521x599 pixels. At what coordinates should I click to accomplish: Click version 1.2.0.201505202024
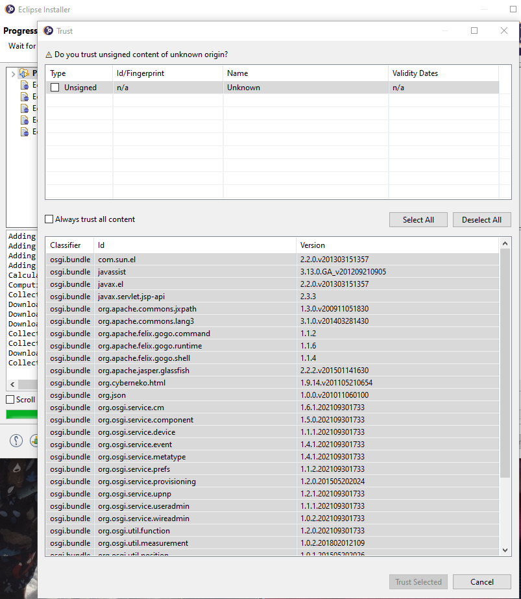(x=332, y=482)
